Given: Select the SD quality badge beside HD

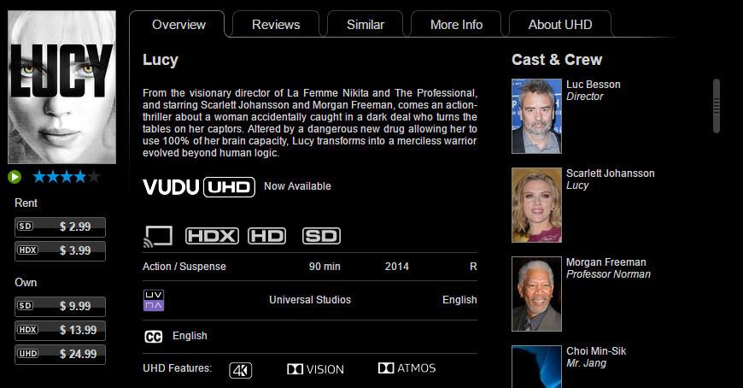Looking at the screenshot, I should (x=321, y=236).
